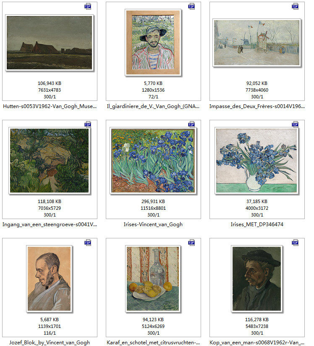
Task: Select the Jozef Blok profile portrait thumbnail
Action: [50, 279]
